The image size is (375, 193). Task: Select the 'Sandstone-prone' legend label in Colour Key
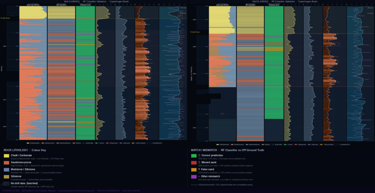21,162
